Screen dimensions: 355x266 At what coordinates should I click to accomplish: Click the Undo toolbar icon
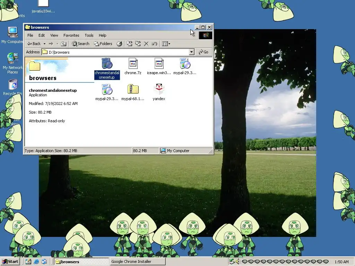[x=154, y=44]
